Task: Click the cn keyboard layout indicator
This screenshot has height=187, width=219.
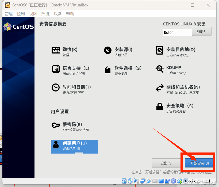Action: 177,32
